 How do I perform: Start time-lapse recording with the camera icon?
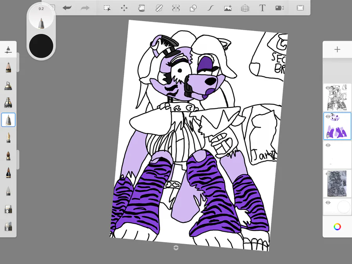click(280, 8)
